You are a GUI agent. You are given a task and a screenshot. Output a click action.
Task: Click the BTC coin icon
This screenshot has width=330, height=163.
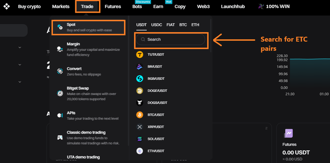pos(139,115)
